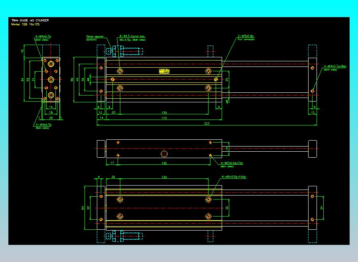Select the 'Shock absorber (Optional)' annotation

click(x=95, y=38)
